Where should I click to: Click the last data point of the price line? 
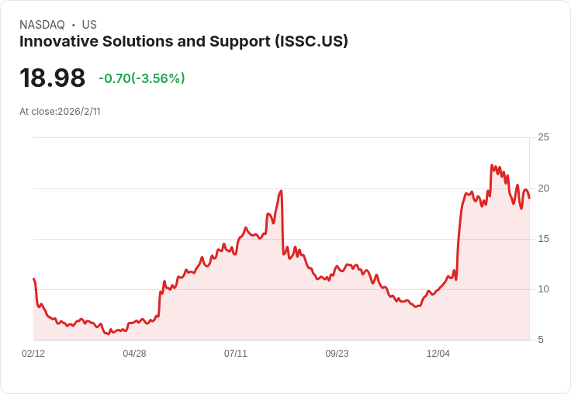(529, 198)
